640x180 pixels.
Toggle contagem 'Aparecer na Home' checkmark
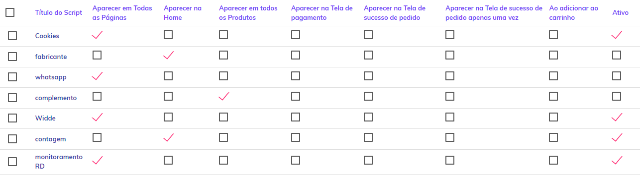click(x=169, y=137)
